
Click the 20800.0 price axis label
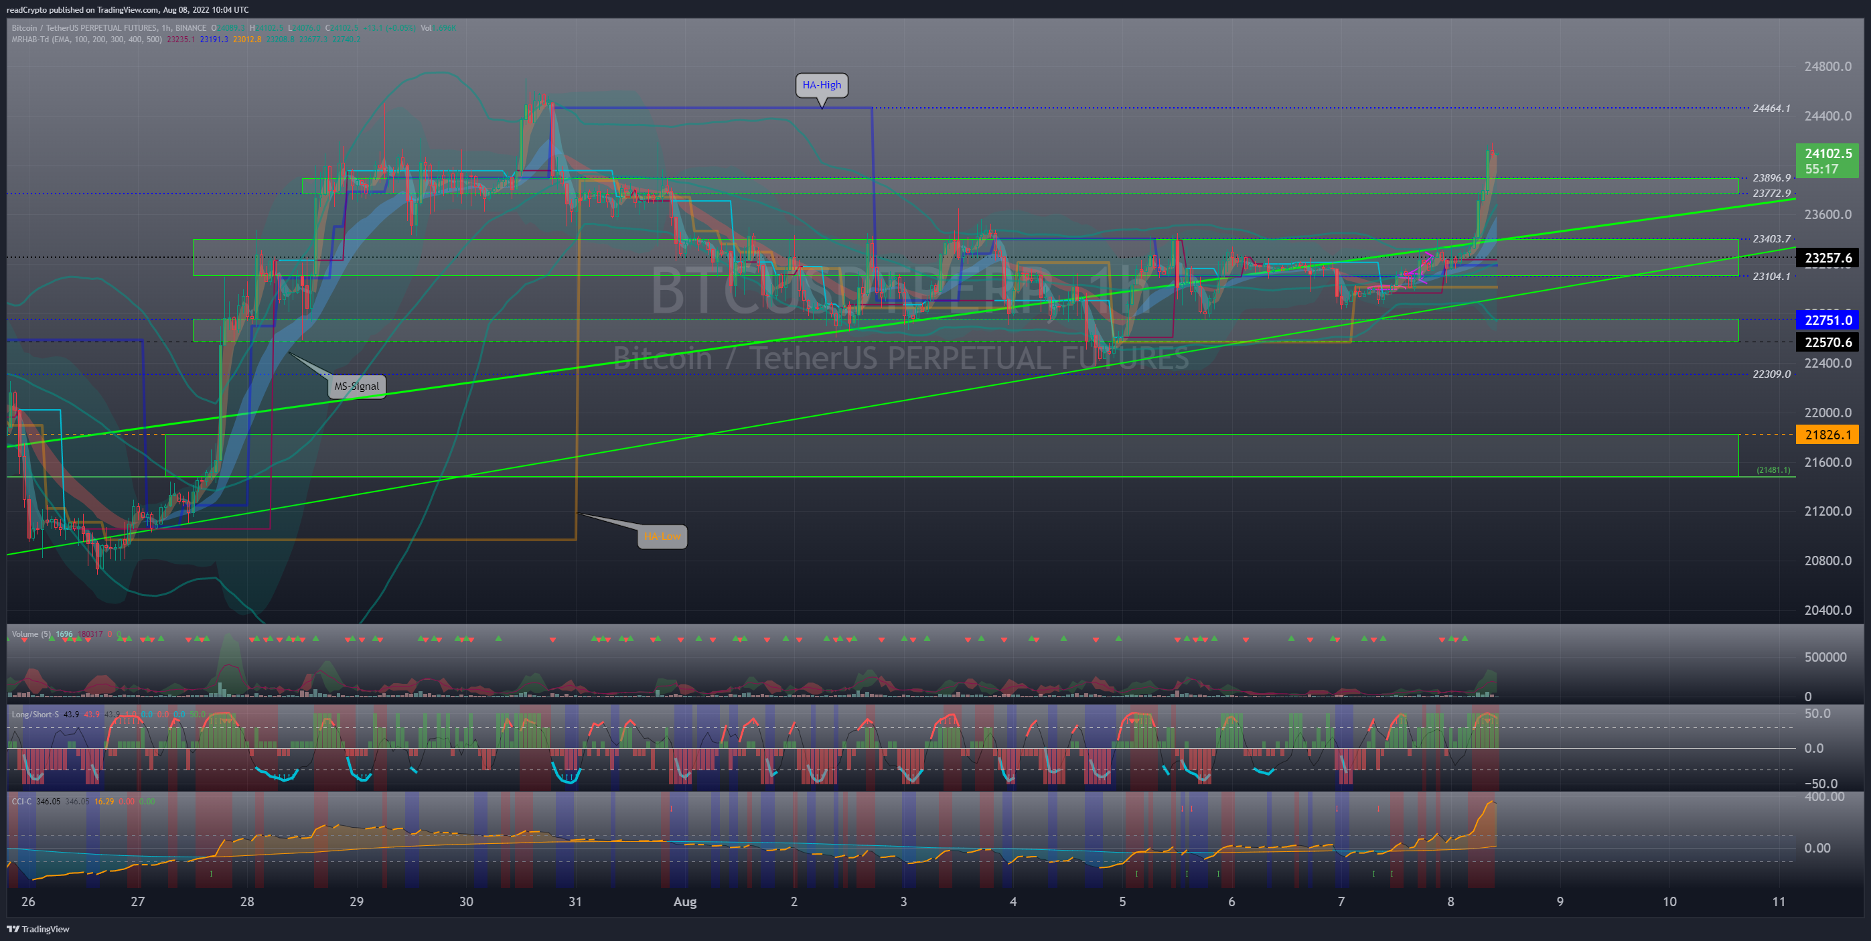(1828, 560)
